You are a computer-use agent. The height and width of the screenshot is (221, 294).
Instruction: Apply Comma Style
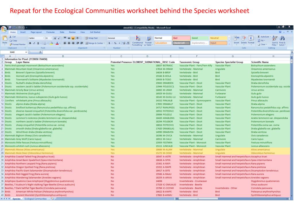coord(119,43)
